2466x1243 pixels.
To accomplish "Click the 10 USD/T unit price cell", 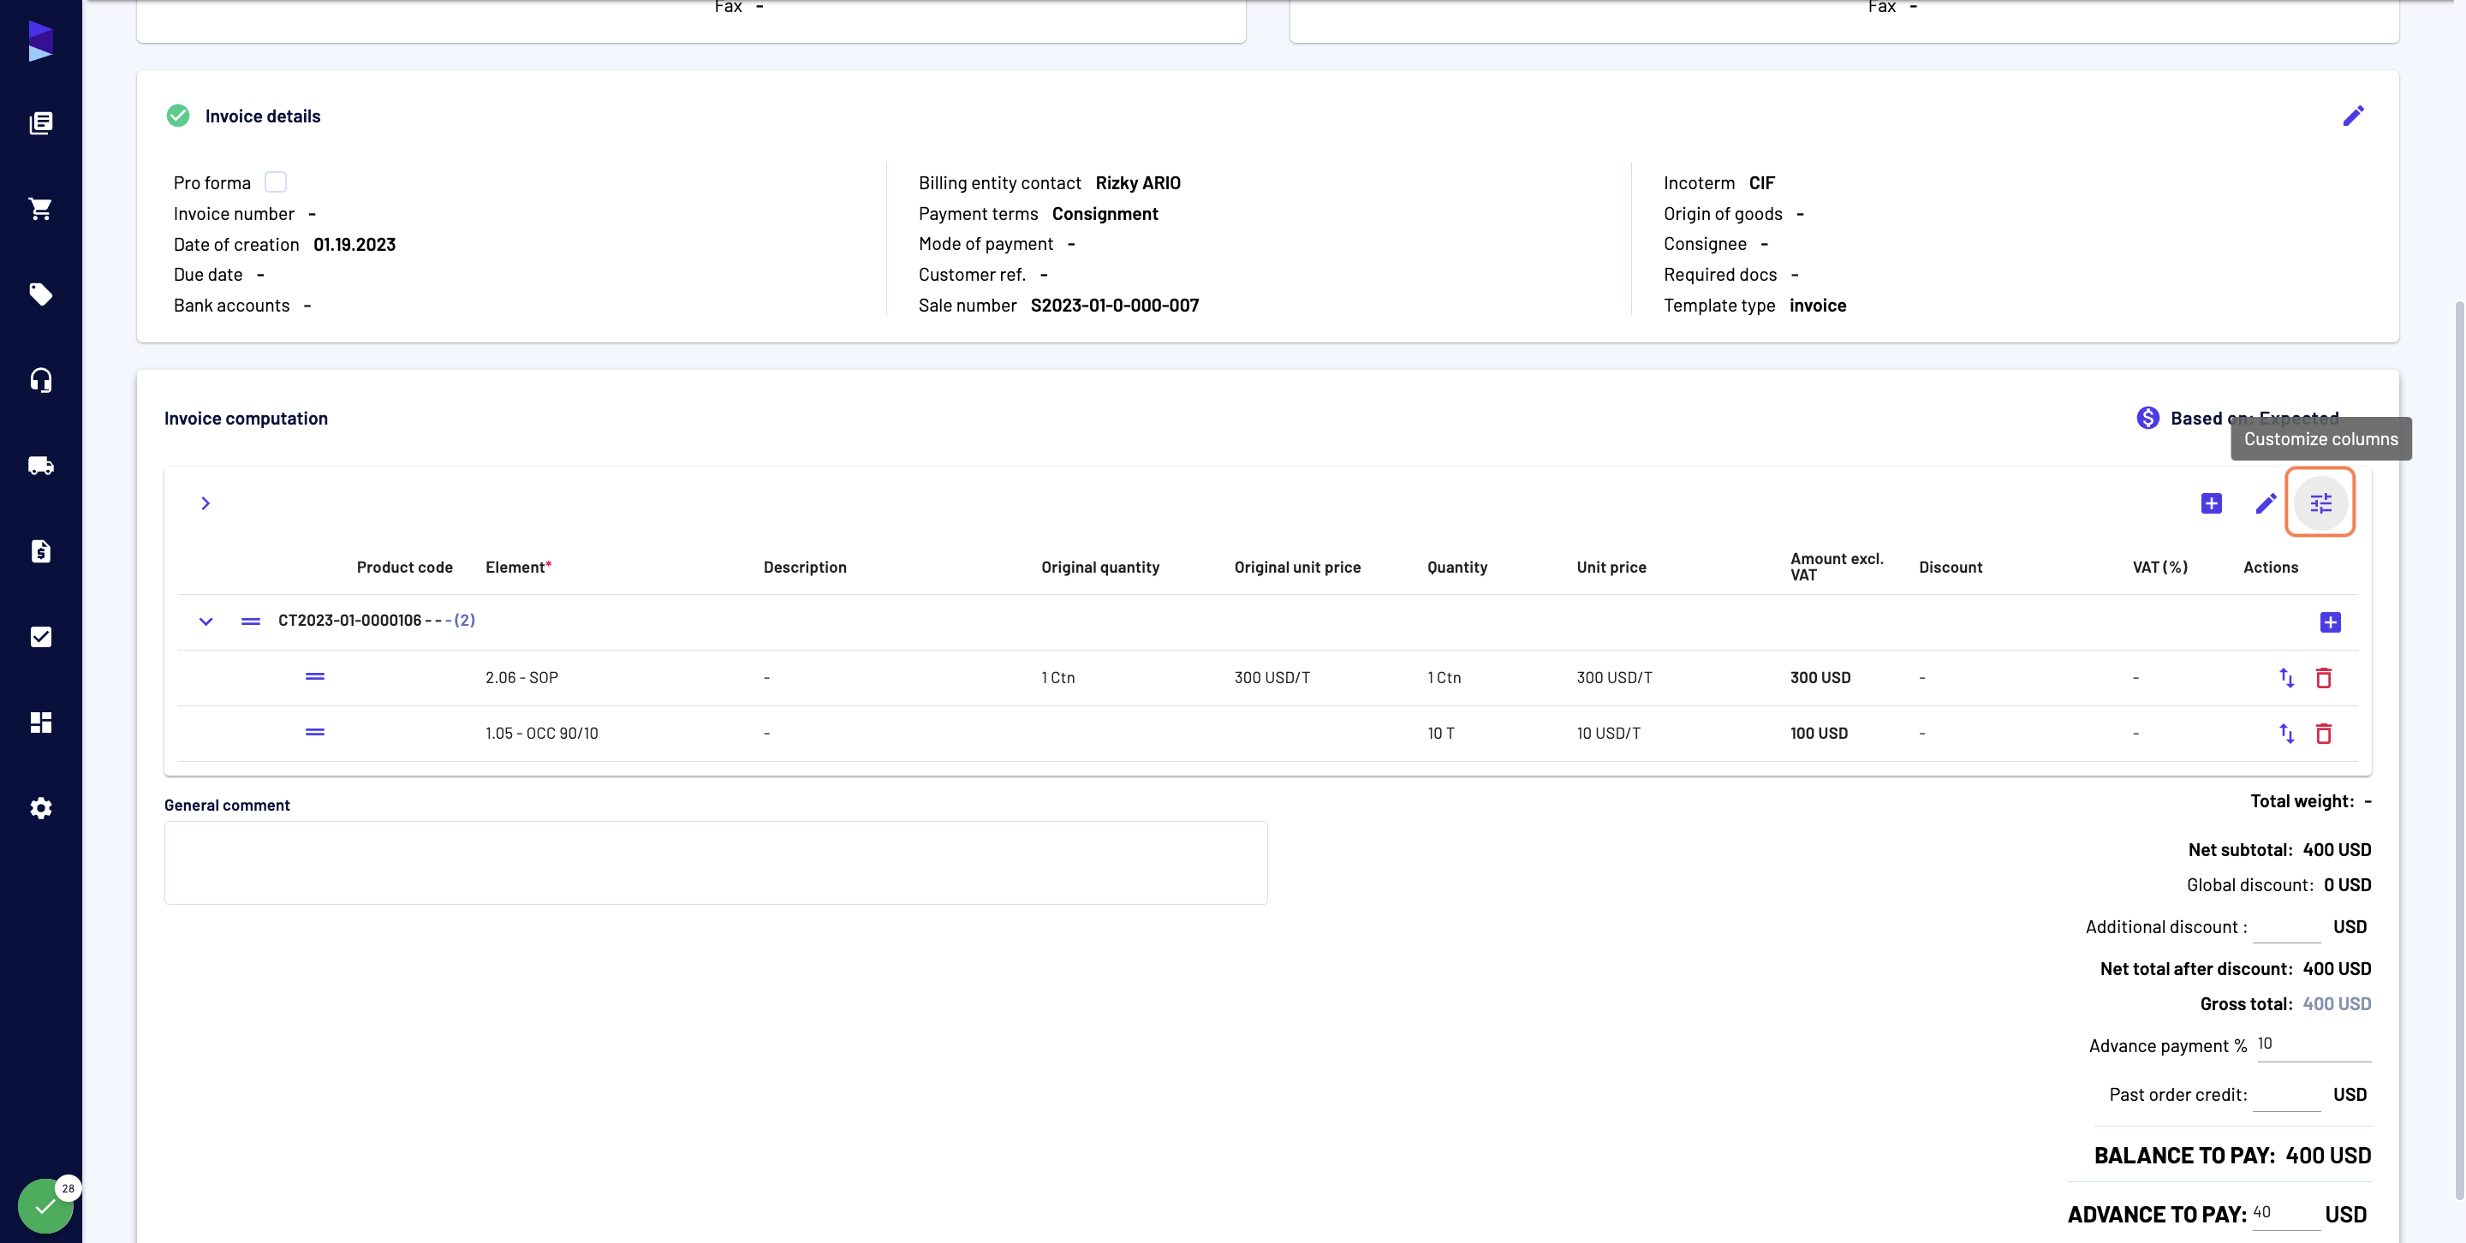I will 1608,733.
